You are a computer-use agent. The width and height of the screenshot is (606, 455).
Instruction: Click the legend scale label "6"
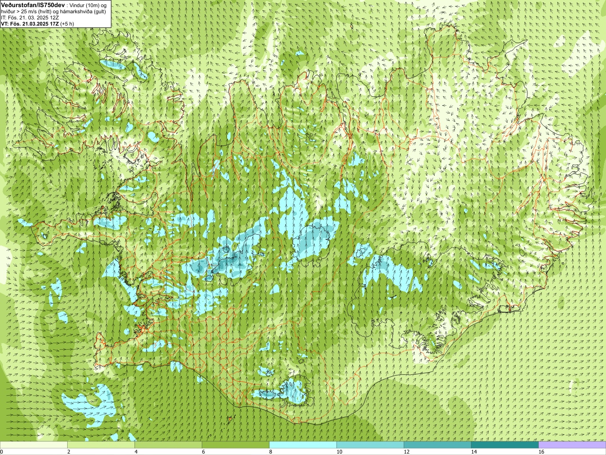pos(203,452)
